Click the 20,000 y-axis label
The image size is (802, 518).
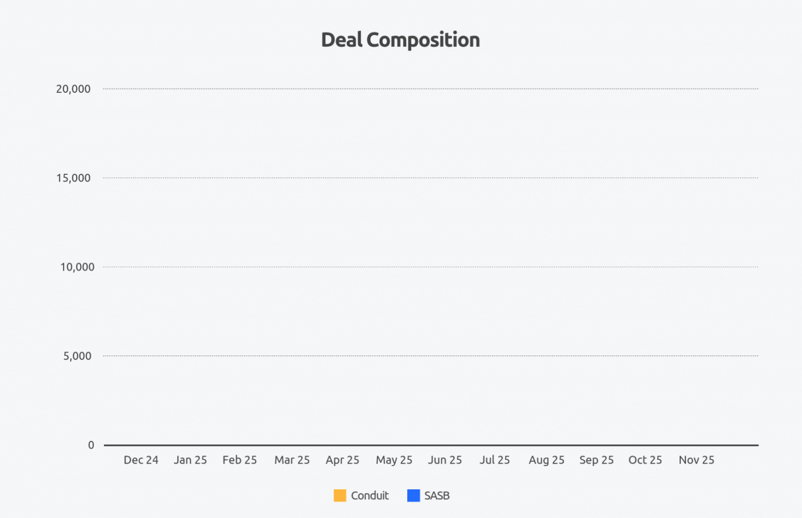73,89
